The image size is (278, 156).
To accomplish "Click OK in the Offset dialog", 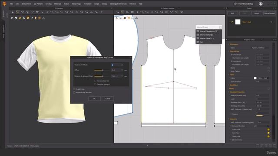I will pos(95,98).
